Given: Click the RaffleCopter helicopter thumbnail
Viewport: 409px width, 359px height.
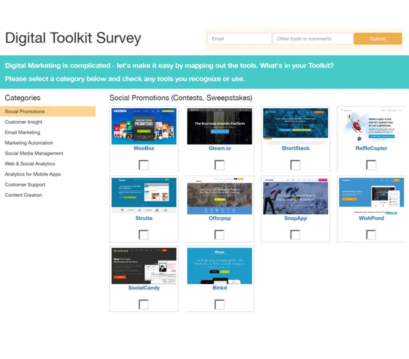Looking at the screenshot, I should (371, 126).
